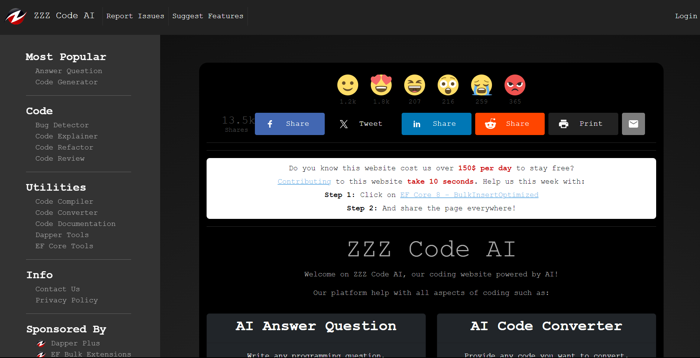Print the page using Print button
This screenshot has height=358, width=700.
point(583,124)
